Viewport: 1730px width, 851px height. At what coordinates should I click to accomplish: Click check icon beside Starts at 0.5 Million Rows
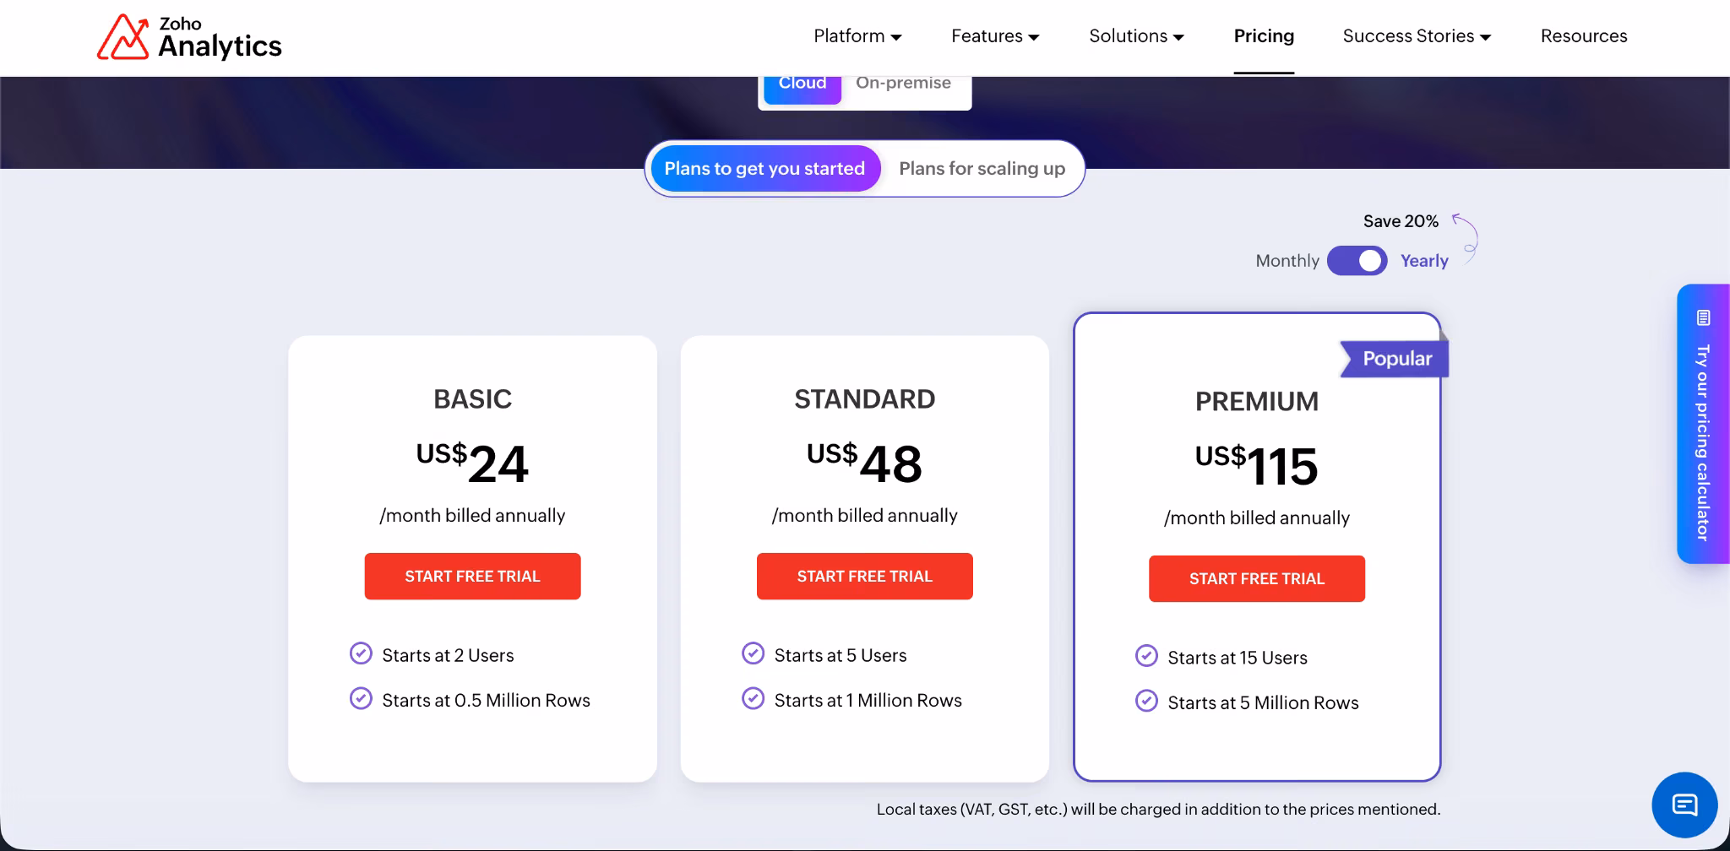[361, 698]
